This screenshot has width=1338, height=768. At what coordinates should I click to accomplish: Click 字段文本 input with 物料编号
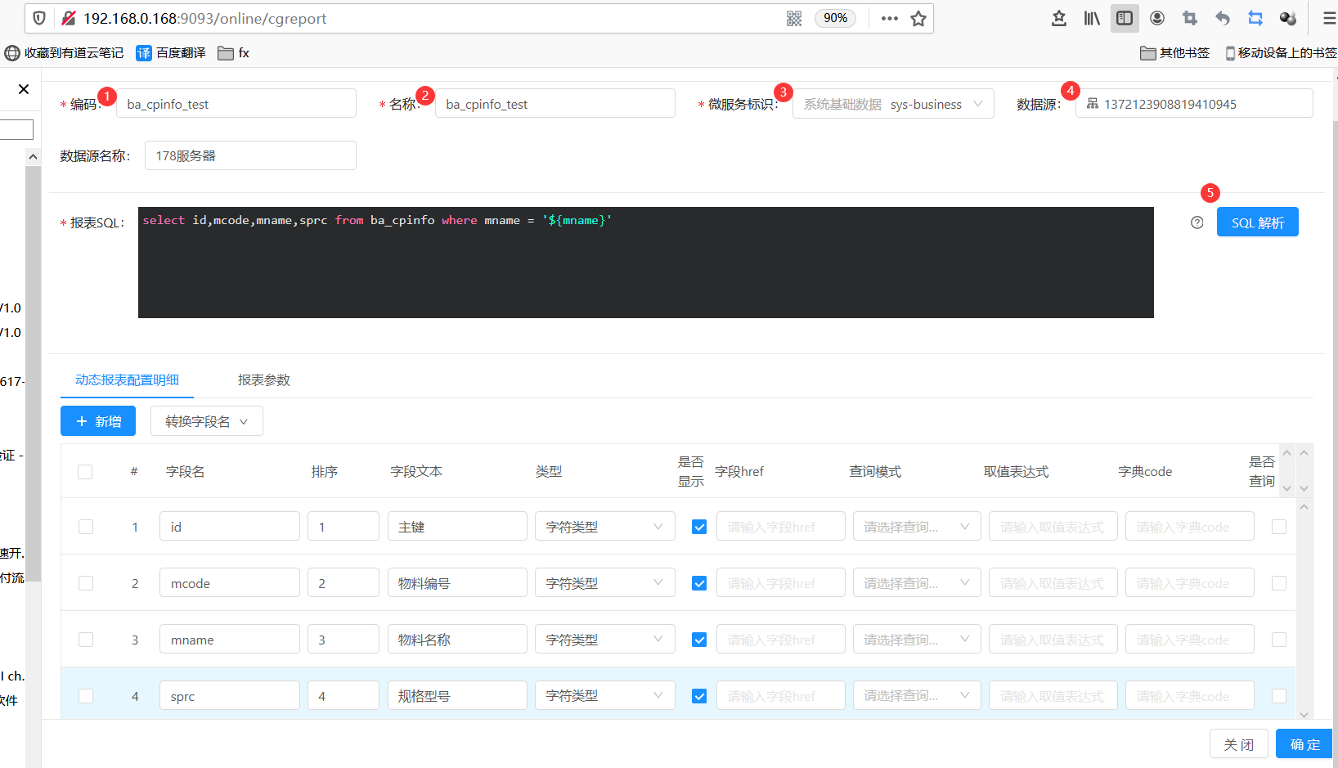tap(457, 583)
